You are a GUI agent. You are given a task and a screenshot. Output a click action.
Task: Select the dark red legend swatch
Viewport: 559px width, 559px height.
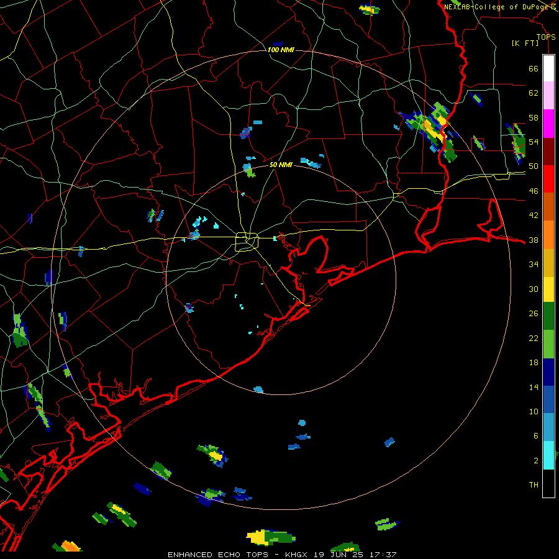(x=548, y=152)
